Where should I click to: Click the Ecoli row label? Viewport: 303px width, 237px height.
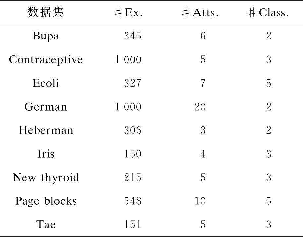tap(46, 83)
